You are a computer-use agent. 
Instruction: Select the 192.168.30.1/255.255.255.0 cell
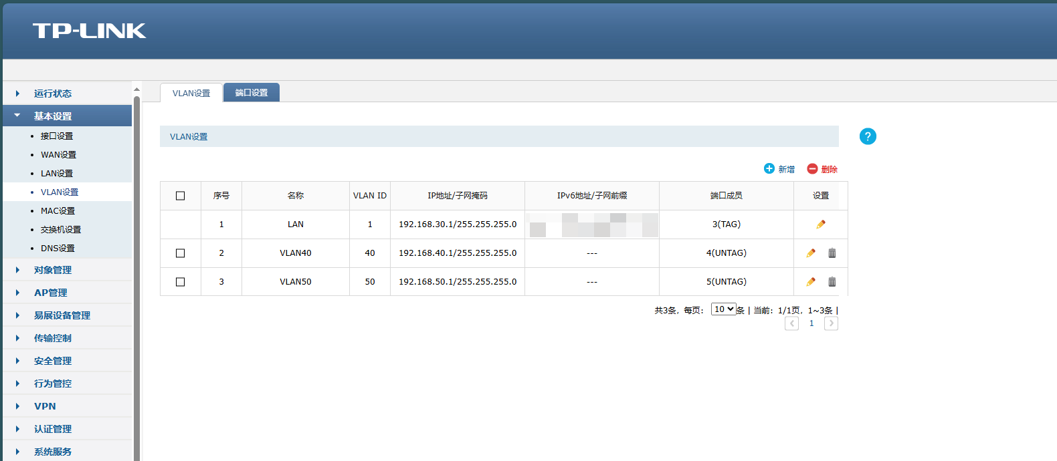coord(458,224)
